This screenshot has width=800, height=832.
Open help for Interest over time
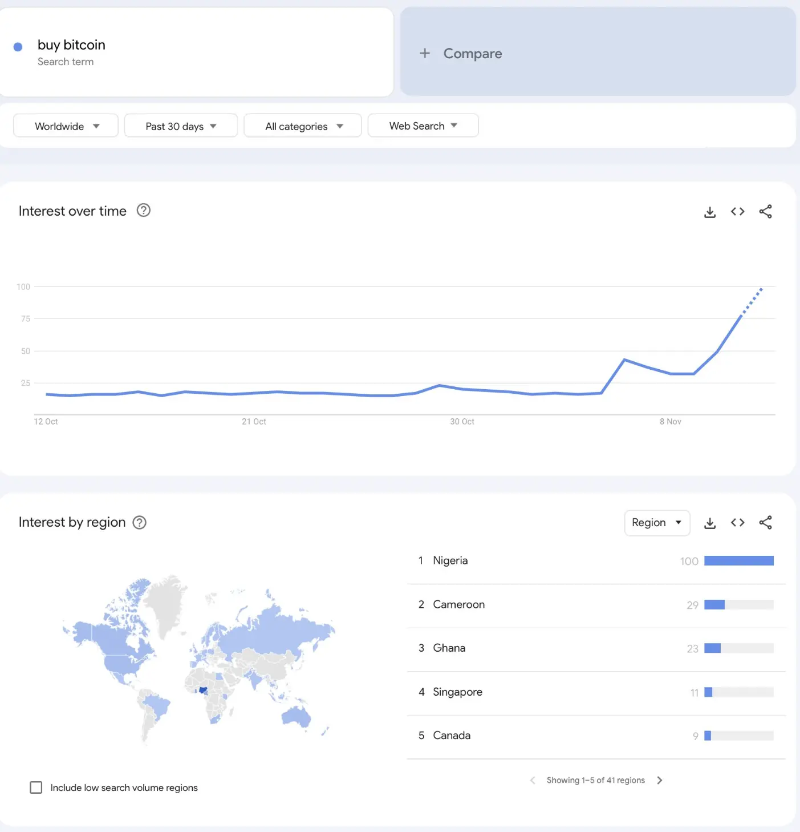(x=144, y=211)
